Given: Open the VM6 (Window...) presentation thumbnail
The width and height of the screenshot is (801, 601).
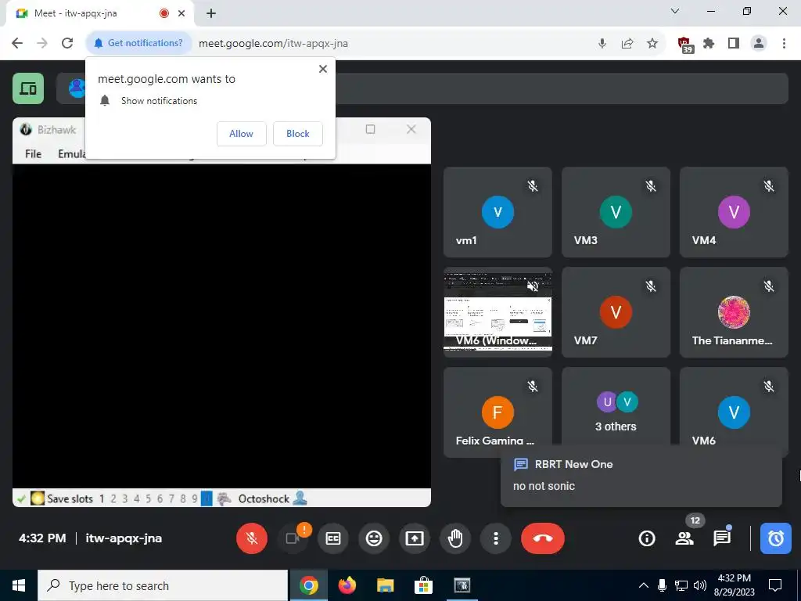Looking at the screenshot, I should 497,311.
